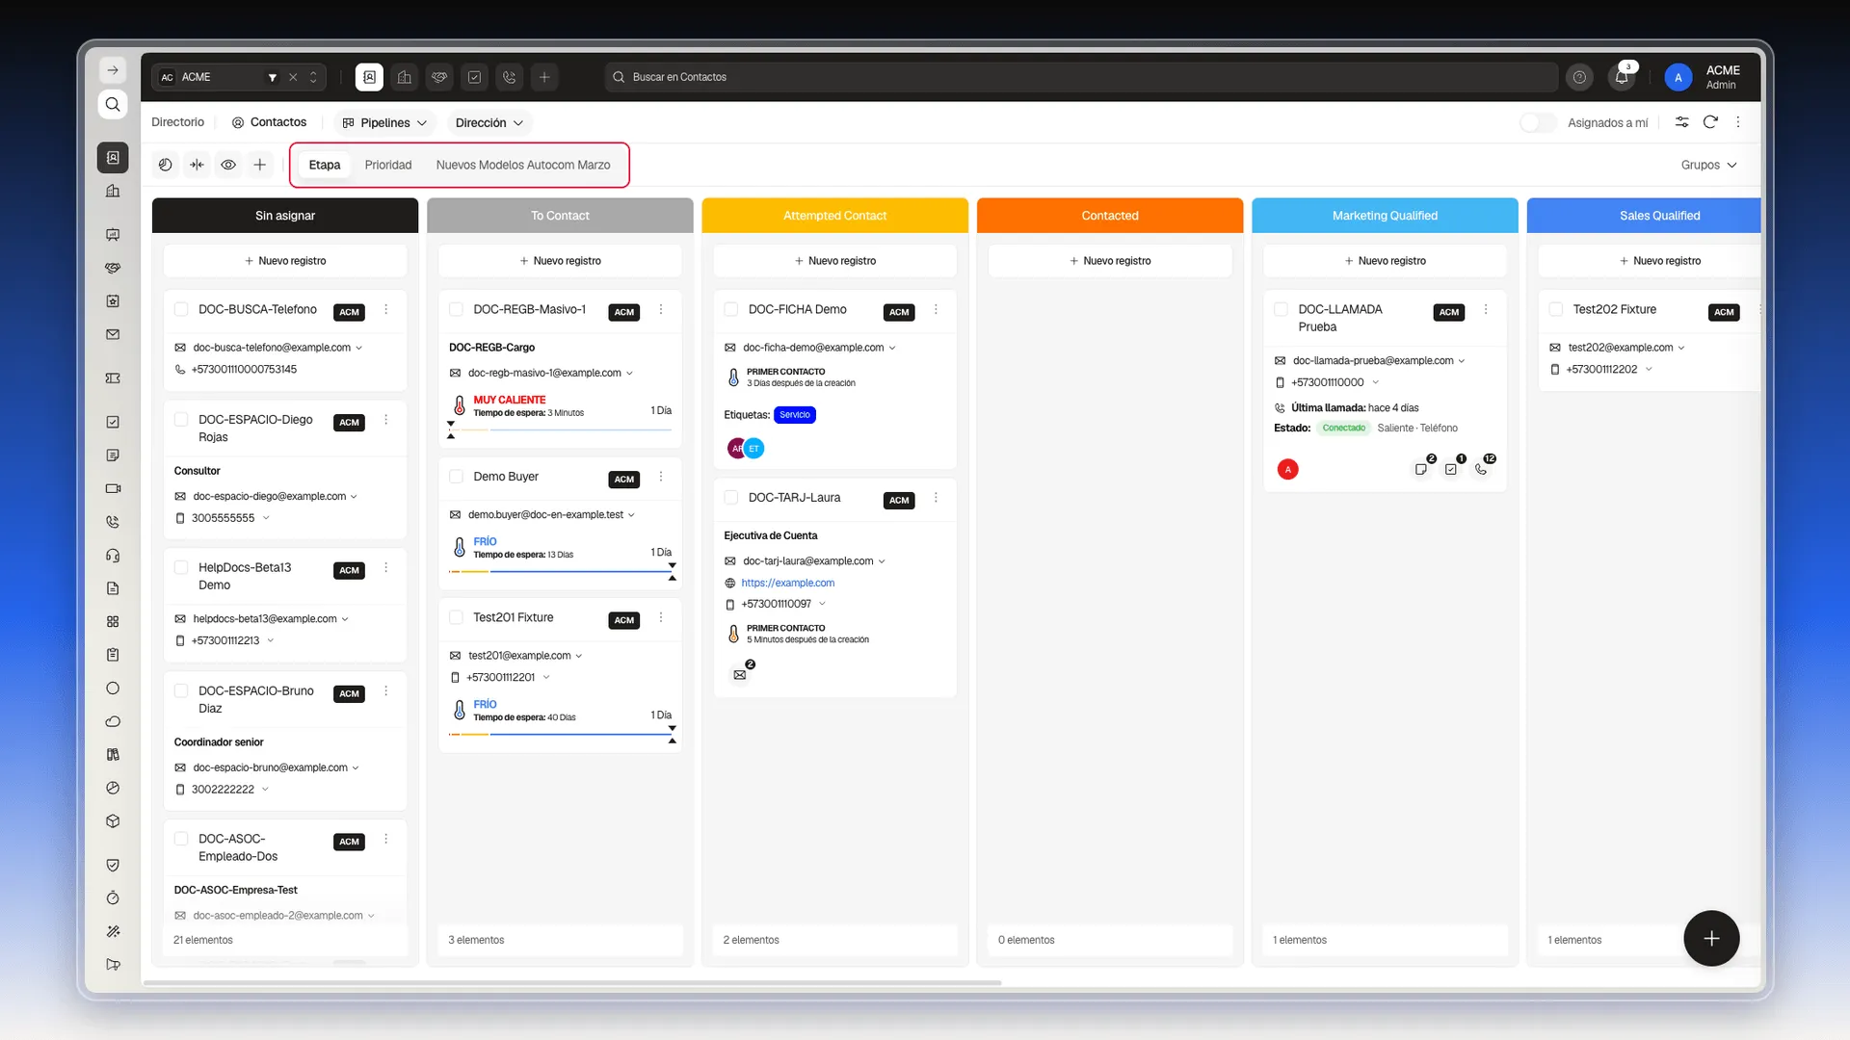Expand sidebar with the arrow icon
The height and width of the screenshot is (1040, 1850).
pos(113,70)
